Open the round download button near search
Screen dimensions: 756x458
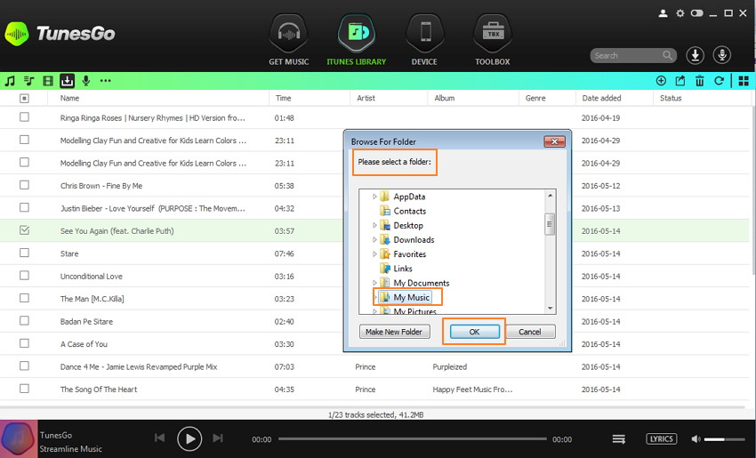pos(696,55)
